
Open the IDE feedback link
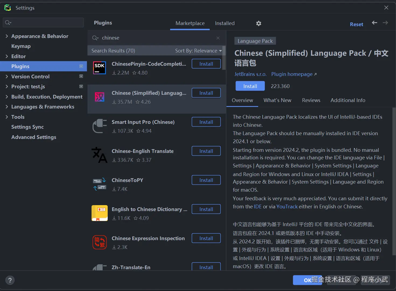coord(258,207)
